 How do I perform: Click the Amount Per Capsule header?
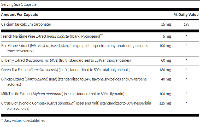pyautogui.click(x=20, y=15)
